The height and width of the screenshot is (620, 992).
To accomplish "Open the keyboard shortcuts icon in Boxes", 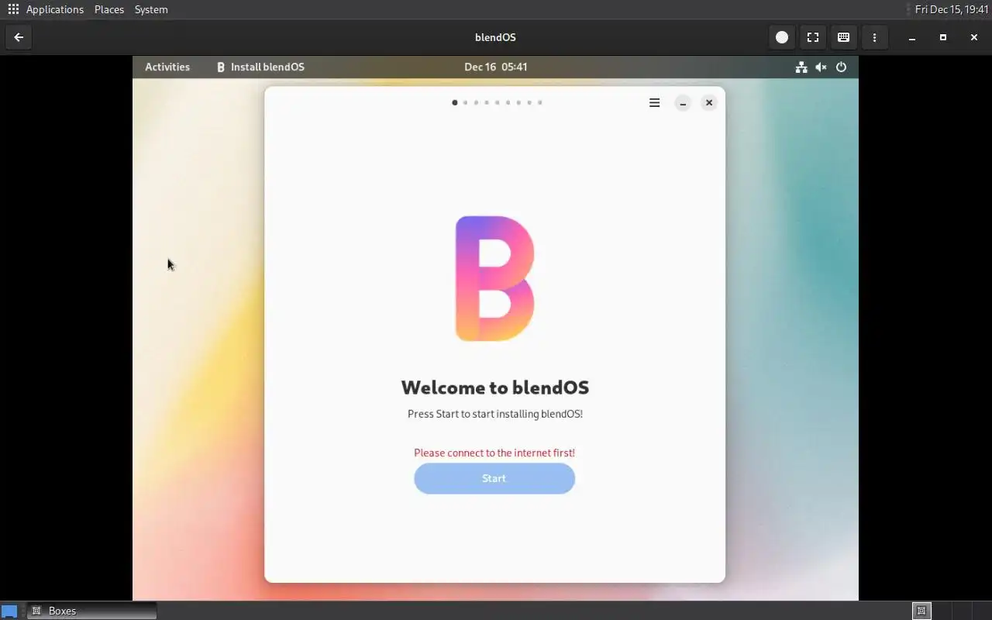I will [844, 37].
